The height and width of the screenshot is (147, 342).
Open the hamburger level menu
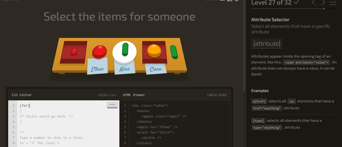pos(333,3)
